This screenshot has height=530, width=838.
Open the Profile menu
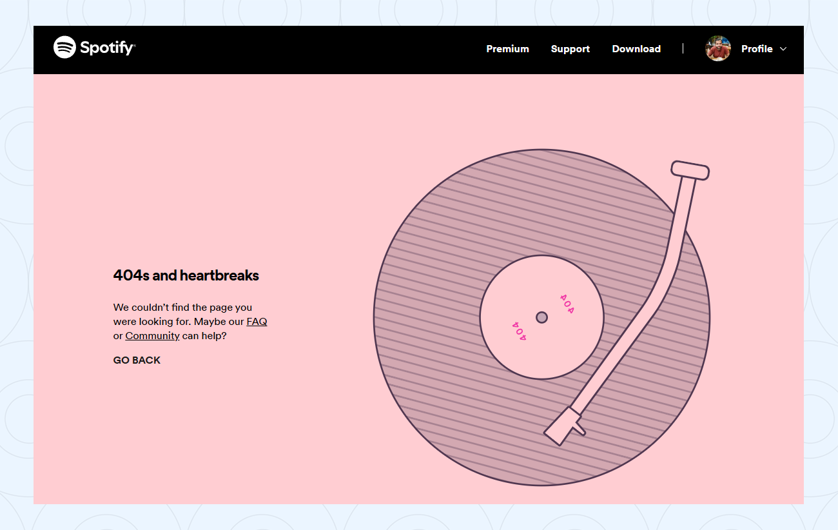coord(757,49)
